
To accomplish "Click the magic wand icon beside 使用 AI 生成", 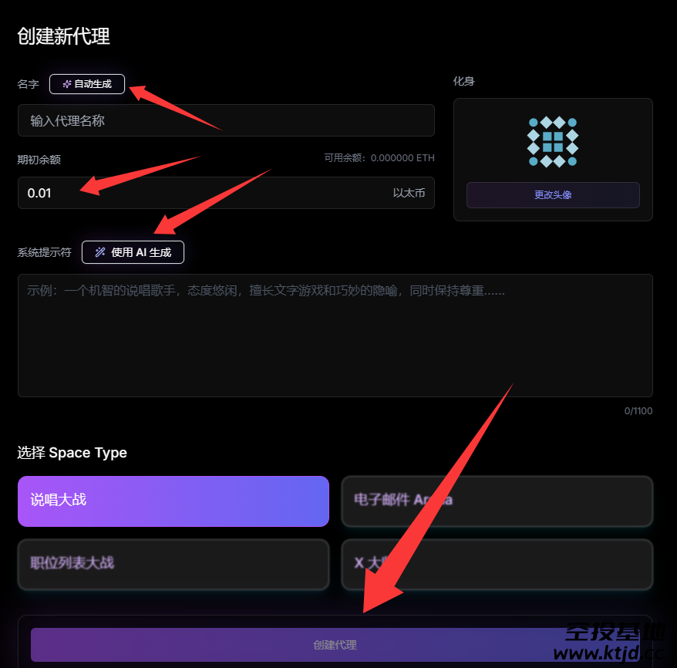I will [100, 252].
